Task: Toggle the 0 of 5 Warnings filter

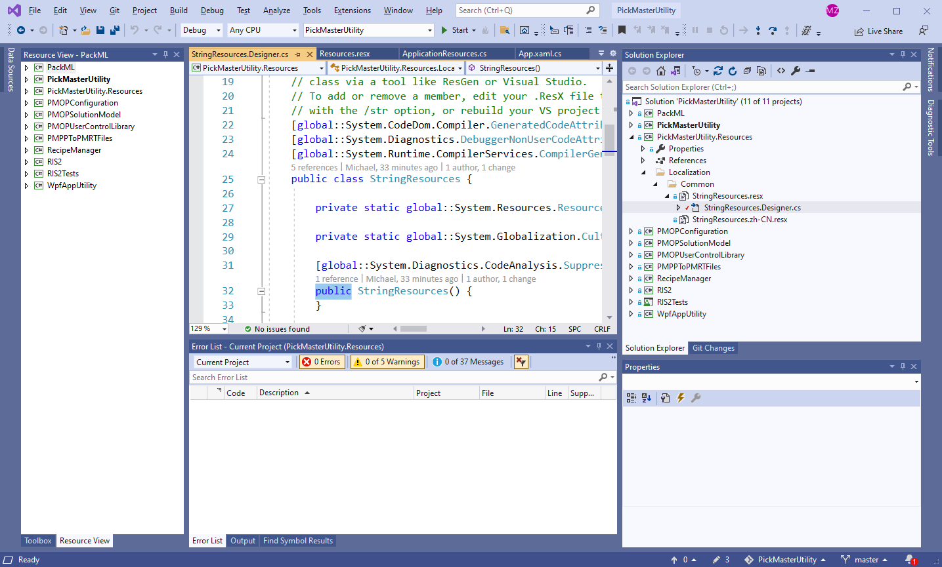Action: coord(387,362)
